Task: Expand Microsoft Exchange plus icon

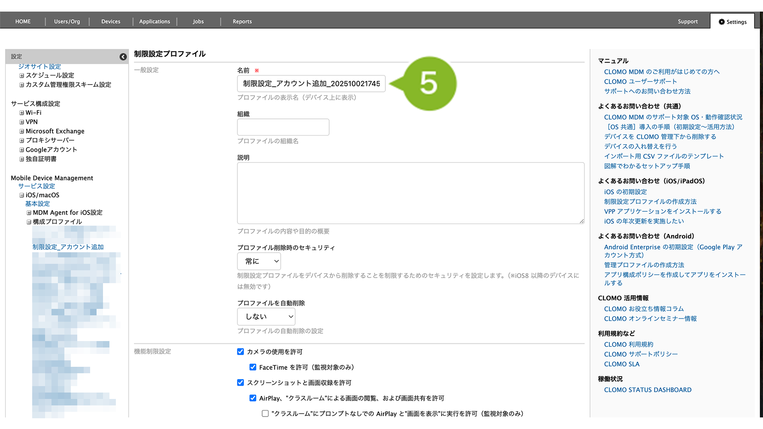Action: 21,131
